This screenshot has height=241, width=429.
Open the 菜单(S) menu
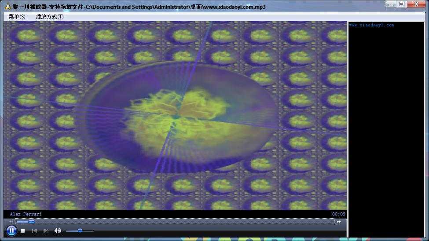tap(17, 17)
